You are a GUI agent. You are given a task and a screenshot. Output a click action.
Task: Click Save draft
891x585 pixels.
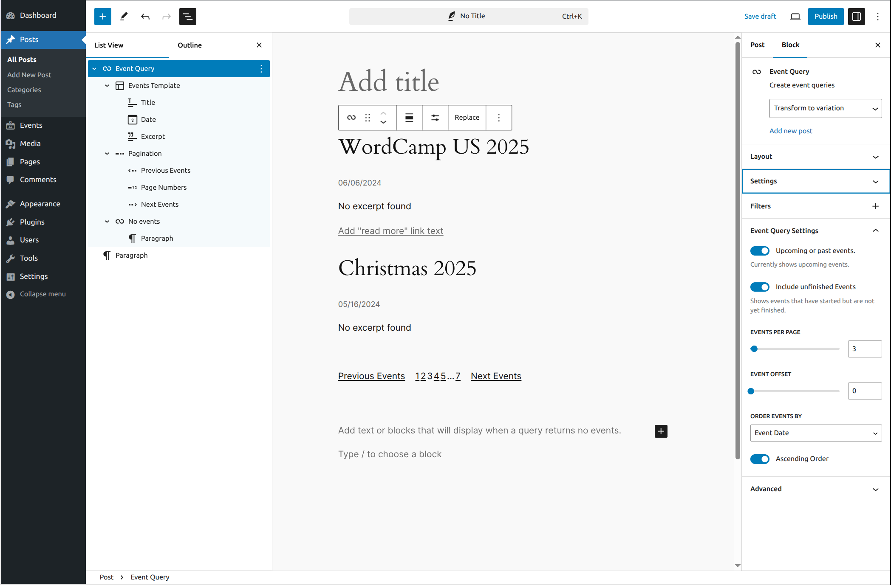point(760,17)
